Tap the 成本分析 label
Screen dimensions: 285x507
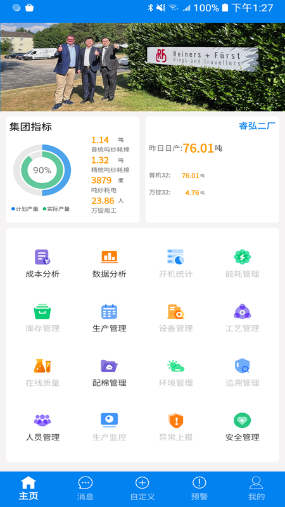[42, 274]
